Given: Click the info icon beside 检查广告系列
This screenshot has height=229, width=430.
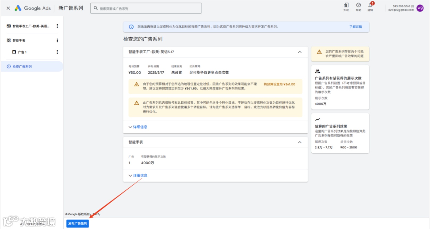Looking at the screenshot, I should [9, 67].
